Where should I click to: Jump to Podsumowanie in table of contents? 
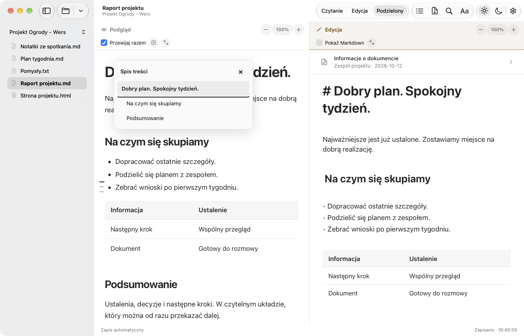[x=183, y=118]
